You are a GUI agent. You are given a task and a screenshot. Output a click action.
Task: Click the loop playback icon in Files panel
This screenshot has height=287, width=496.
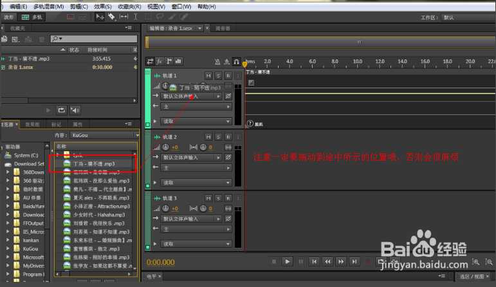point(61,110)
